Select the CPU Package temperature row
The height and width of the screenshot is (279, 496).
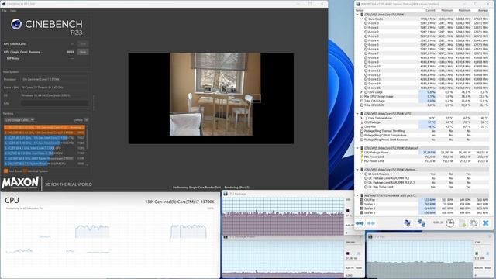point(422,122)
